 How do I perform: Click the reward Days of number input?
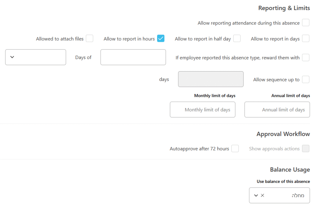click(x=133, y=57)
